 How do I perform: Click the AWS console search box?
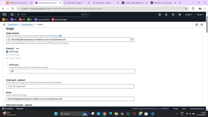(52, 15)
